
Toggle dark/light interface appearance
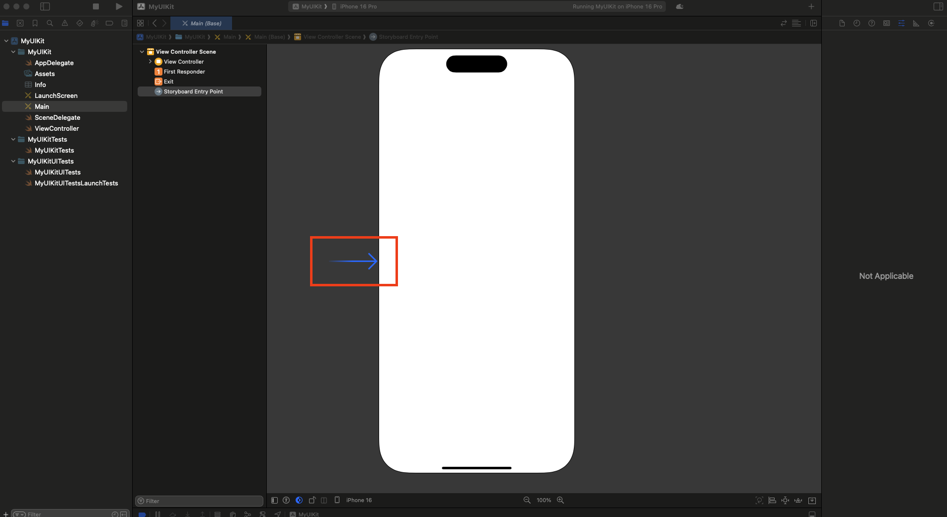[x=299, y=500]
